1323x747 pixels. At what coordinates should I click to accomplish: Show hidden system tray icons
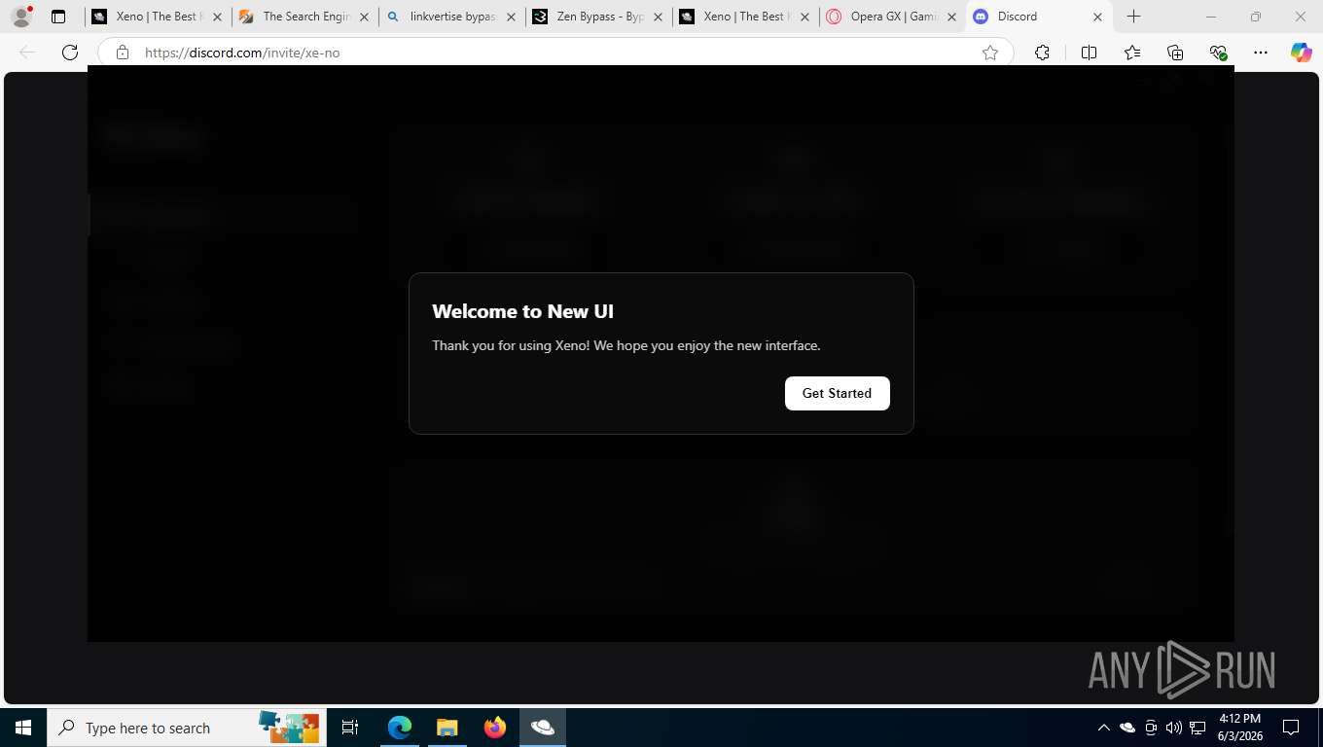tap(1103, 728)
